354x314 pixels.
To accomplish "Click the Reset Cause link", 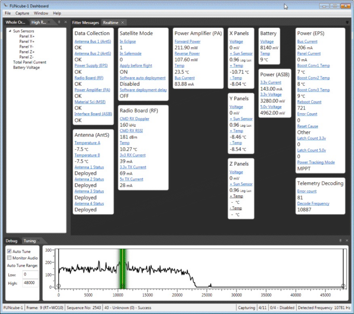I will (x=308, y=126).
